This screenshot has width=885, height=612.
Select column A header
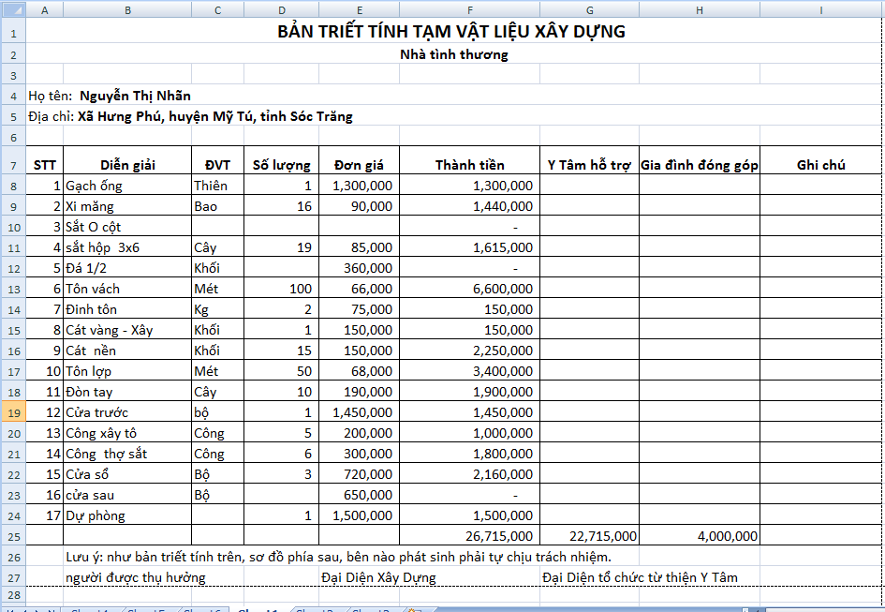coord(45,9)
